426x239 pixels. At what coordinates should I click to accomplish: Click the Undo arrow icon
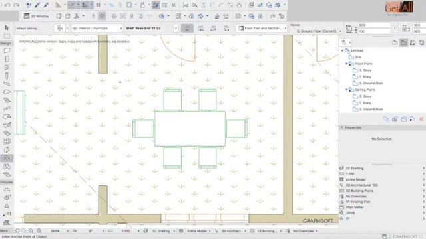7,5
